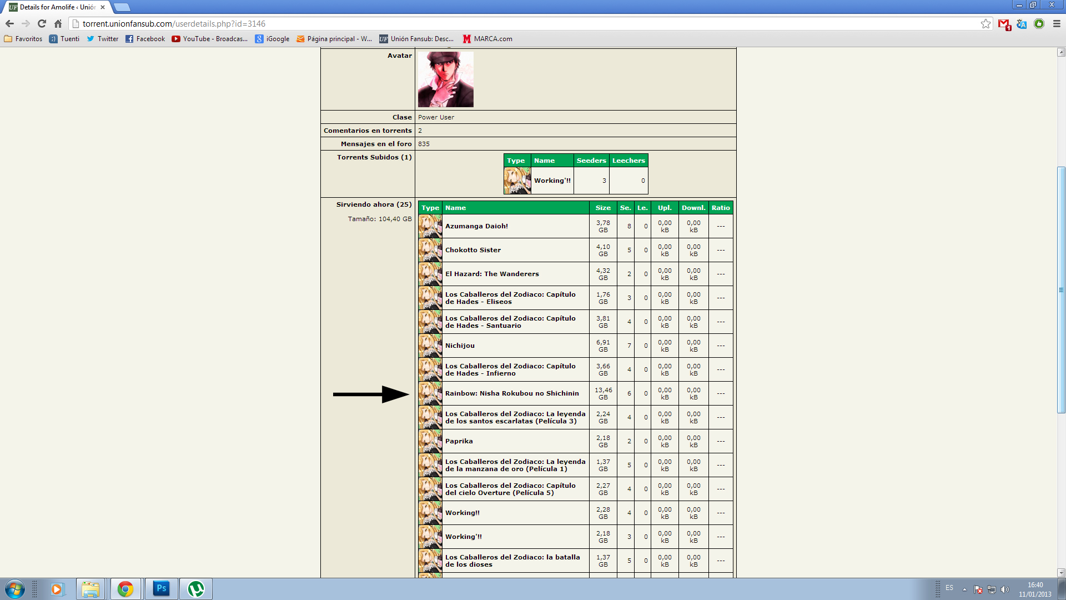Viewport: 1066px width, 600px height.
Task: Open Photoshop from the taskbar
Action: 160,589
